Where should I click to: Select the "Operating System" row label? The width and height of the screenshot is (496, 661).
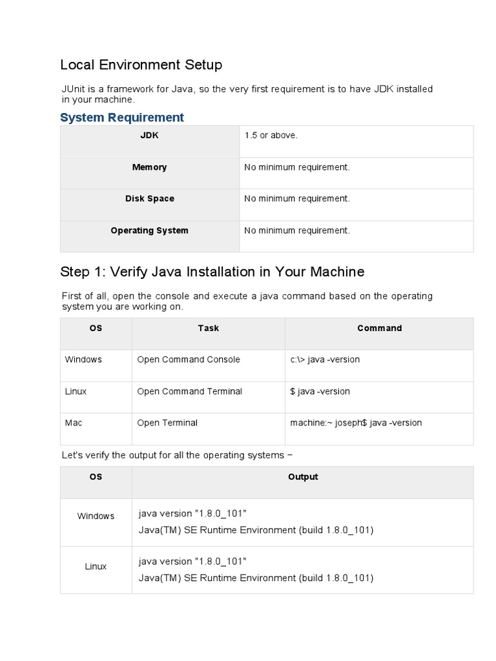tap(149, 230)
